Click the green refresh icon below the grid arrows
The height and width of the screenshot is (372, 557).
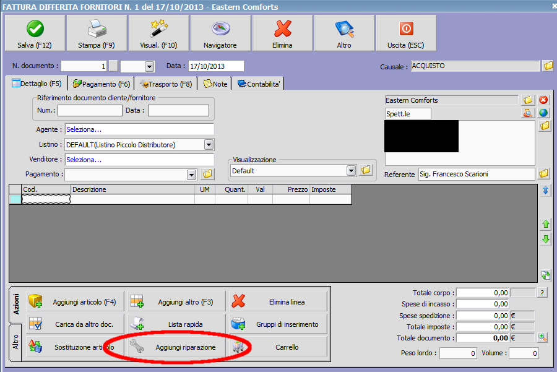point(546,275)
